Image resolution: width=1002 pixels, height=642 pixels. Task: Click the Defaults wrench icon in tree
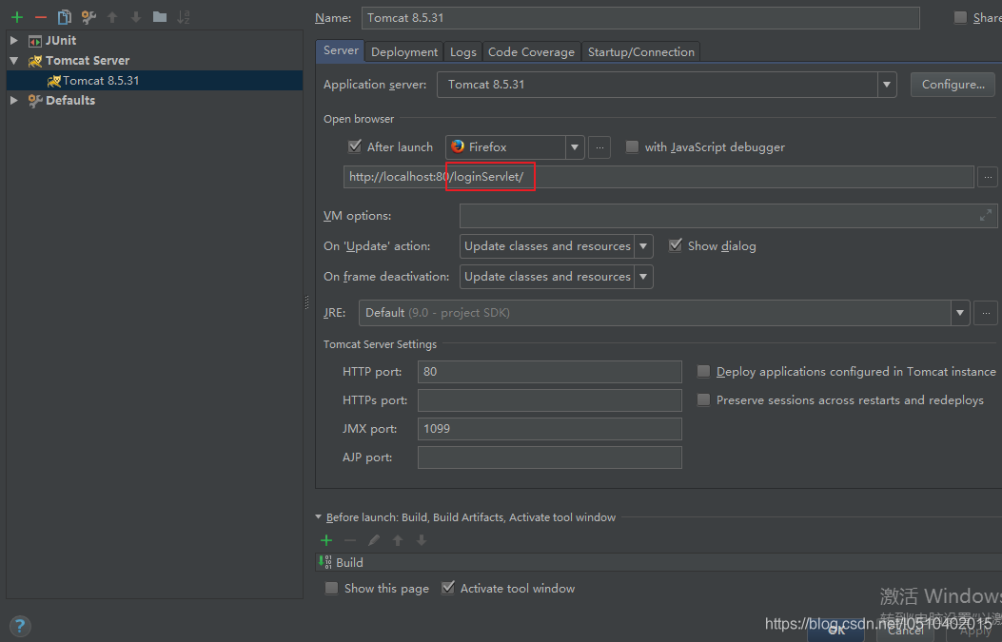(x=35, y=100)
